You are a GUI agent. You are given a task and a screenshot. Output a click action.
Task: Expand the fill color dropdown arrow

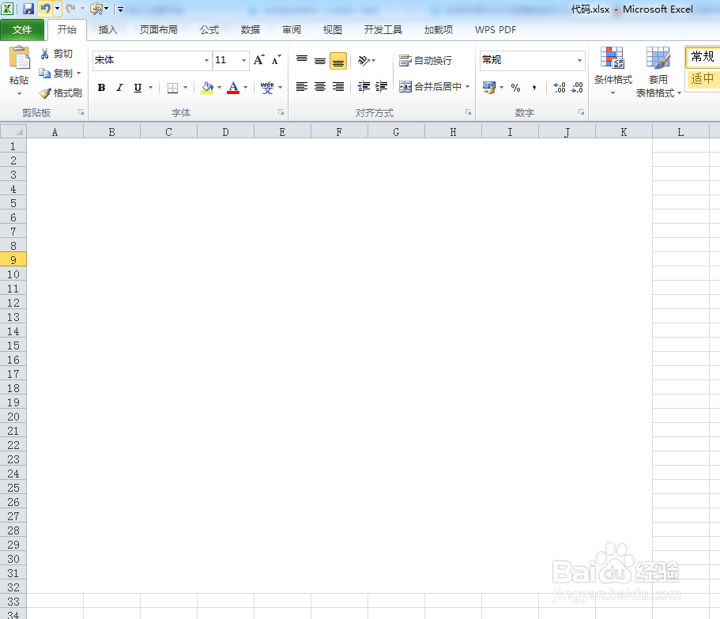[220, 88]
